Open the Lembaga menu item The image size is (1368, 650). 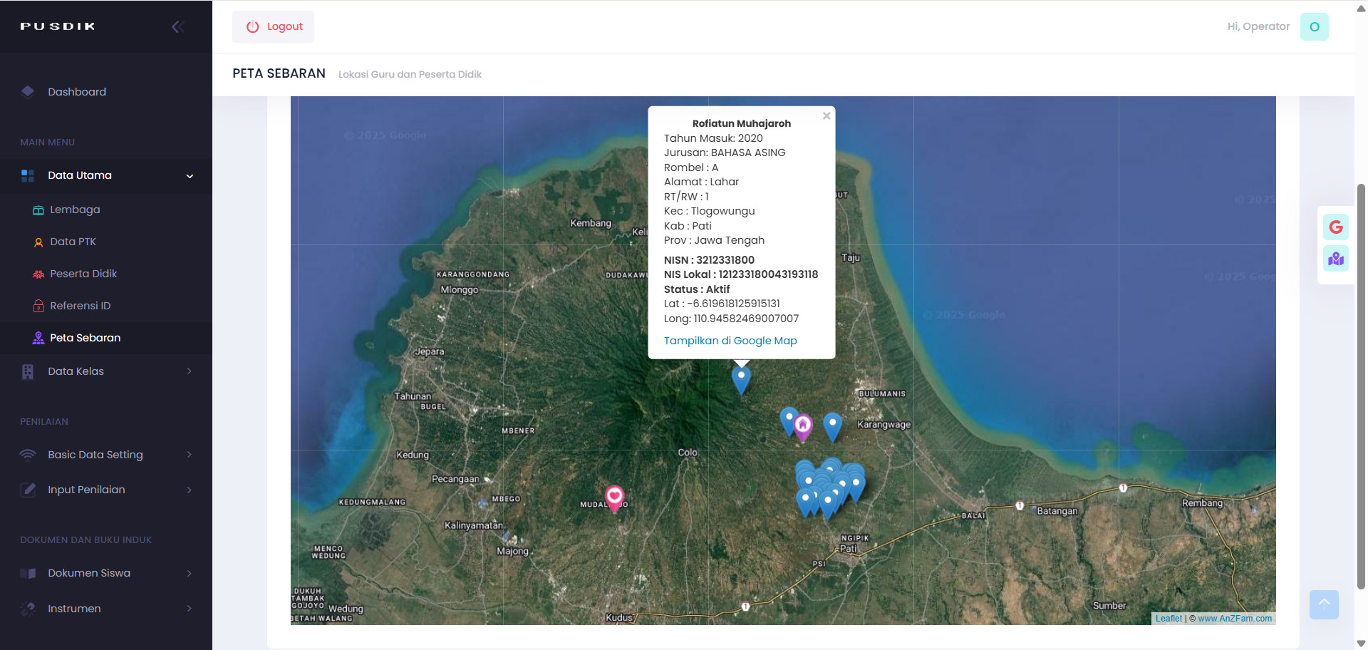click(75, 210)
